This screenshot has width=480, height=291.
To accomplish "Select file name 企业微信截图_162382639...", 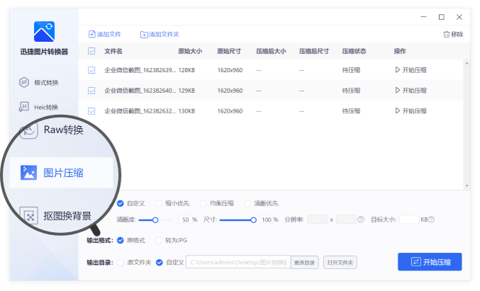I will [140, 70].
